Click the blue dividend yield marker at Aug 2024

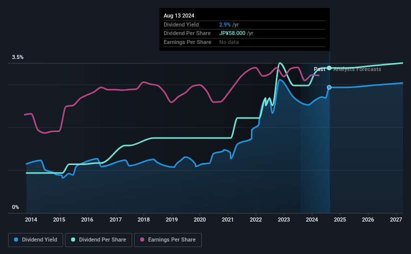[329, 87]
